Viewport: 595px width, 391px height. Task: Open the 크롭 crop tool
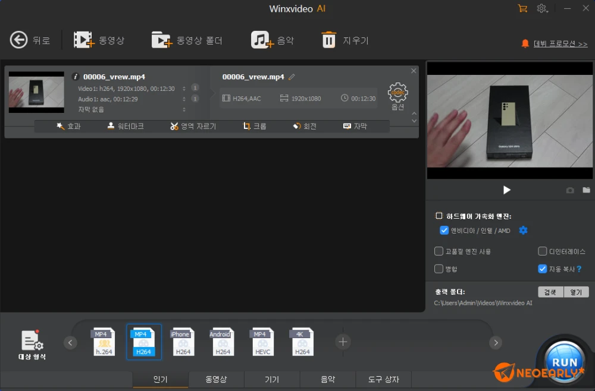click(x=255, y=126)
